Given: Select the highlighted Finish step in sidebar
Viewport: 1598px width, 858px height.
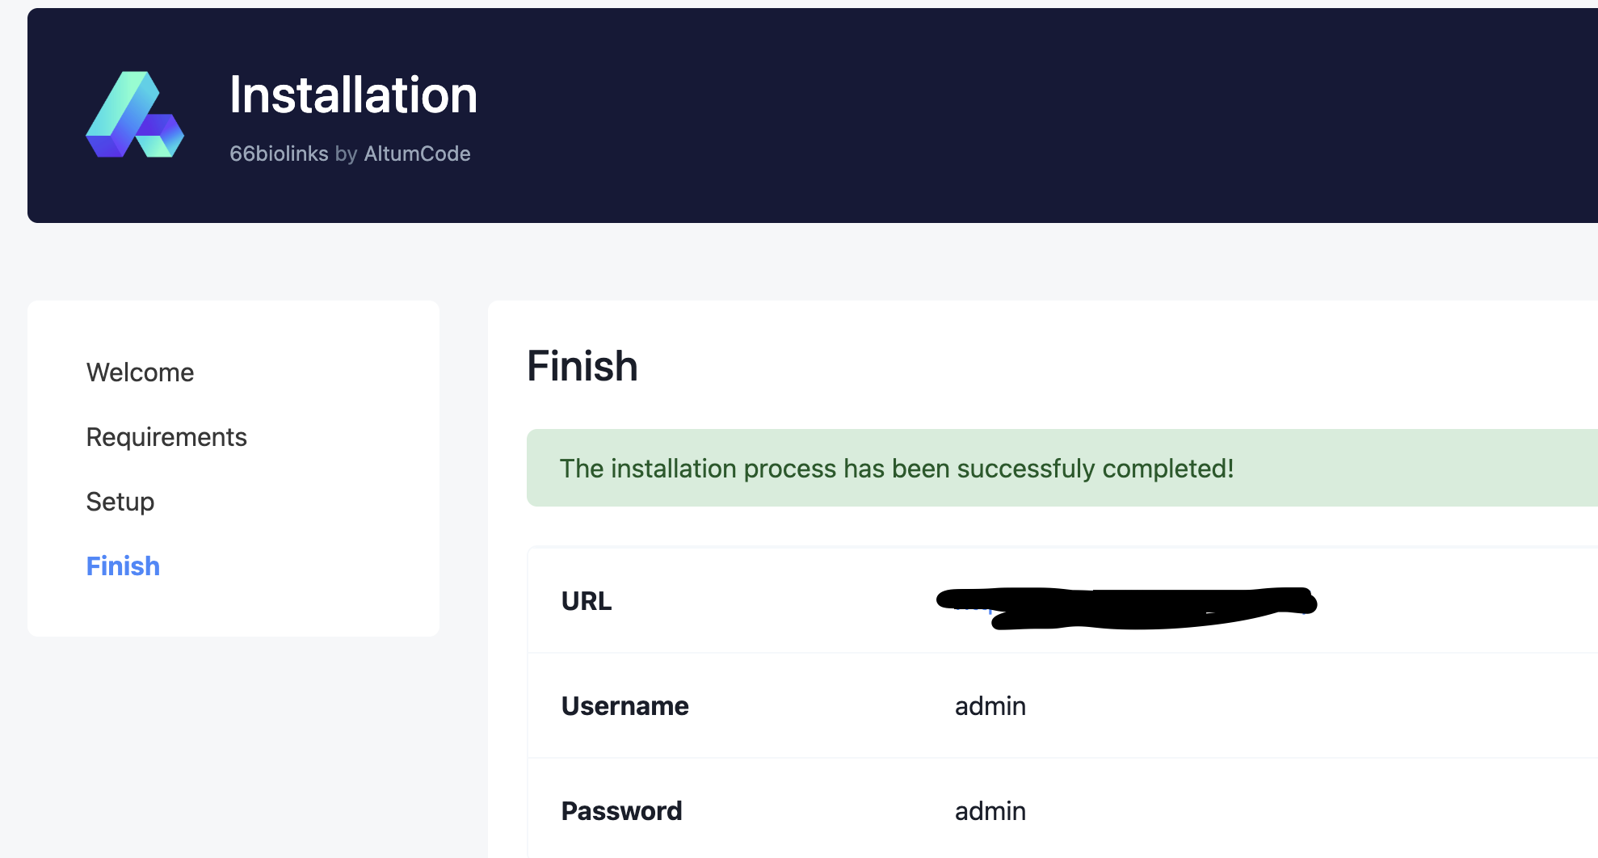Looking at the screenshot, I should [123, 566].
